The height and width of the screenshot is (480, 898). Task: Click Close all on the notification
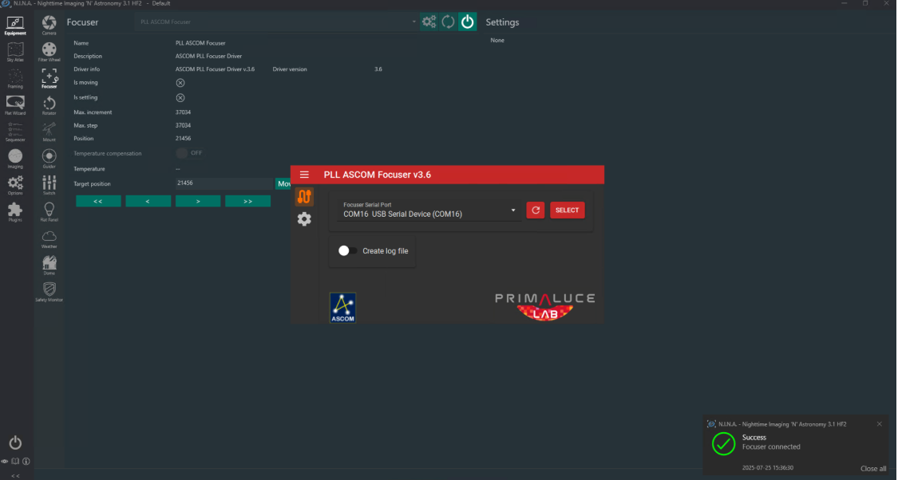[873, 469]
